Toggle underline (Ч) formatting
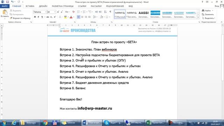This screenshot has height=126, width=224. pos(42,17)
